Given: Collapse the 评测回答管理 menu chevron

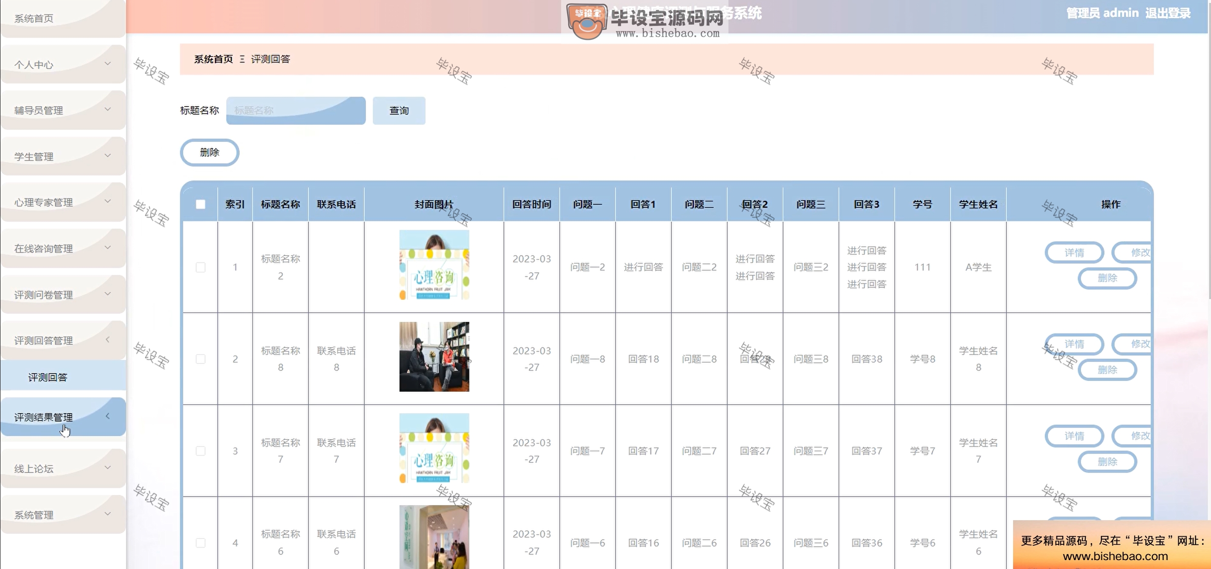Looking at the screenshot, I should coord(107,339).
